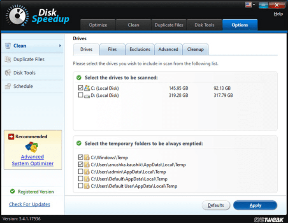
Task: Uncheck the anushka.kaushik AppData Temp checkbox
Action: tap(81, 164)
